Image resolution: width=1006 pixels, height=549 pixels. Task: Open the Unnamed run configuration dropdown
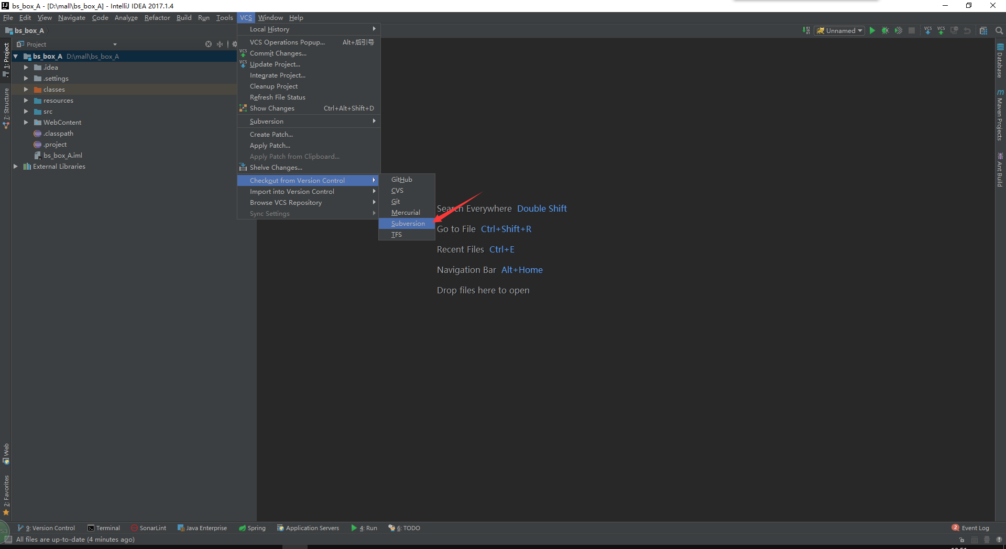[839, 30]
